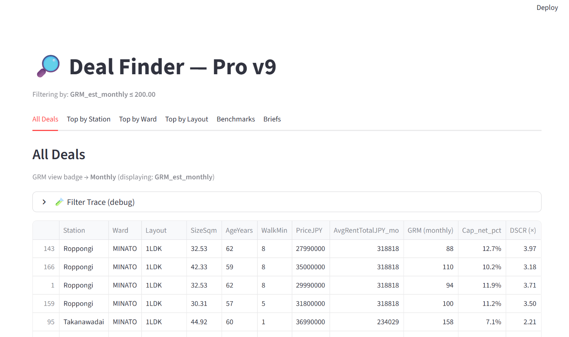Click the Station column header
The image size is (569, 337).
tap(74, 230)
